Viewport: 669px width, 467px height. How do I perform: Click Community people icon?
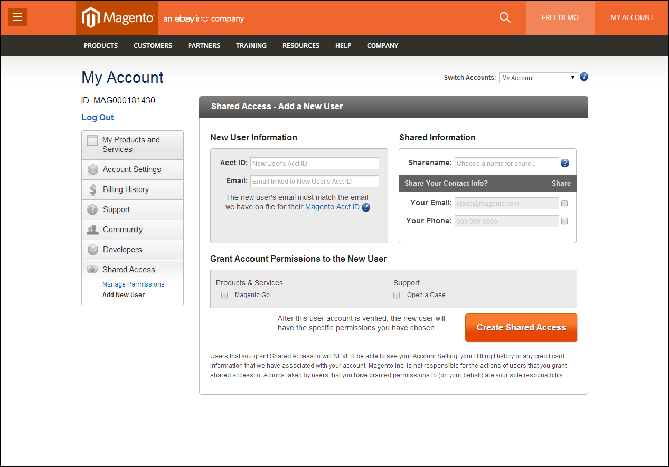coord(93,230)
